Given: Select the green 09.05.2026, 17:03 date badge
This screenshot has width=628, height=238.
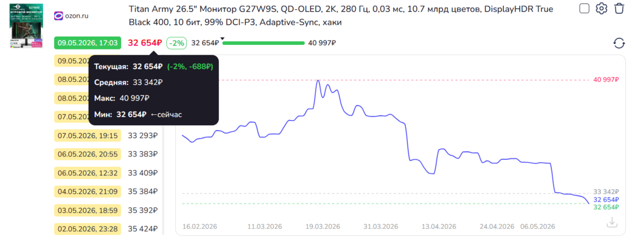Looking at the screenshot, I should (88, 43).
